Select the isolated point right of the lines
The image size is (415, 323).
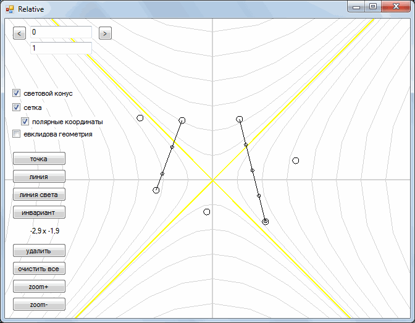pyautogui.click(x=296, y=161)
